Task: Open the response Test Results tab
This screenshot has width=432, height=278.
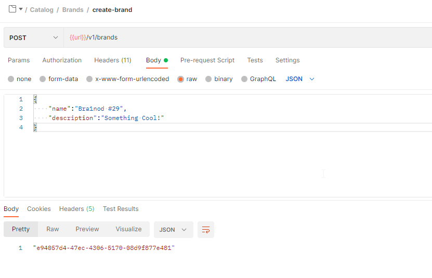Action: pyautogui.click(x=121, y=209)
